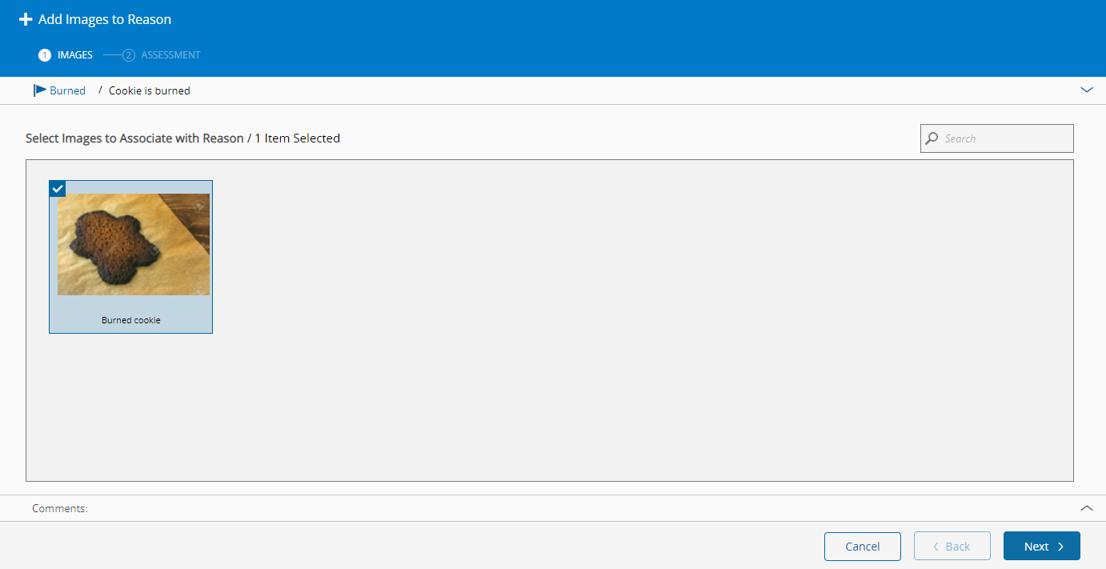Uncheck the Burned cookie image checkbox
1106x569 pixels.
pyautogui.click(x=58, y=188)
